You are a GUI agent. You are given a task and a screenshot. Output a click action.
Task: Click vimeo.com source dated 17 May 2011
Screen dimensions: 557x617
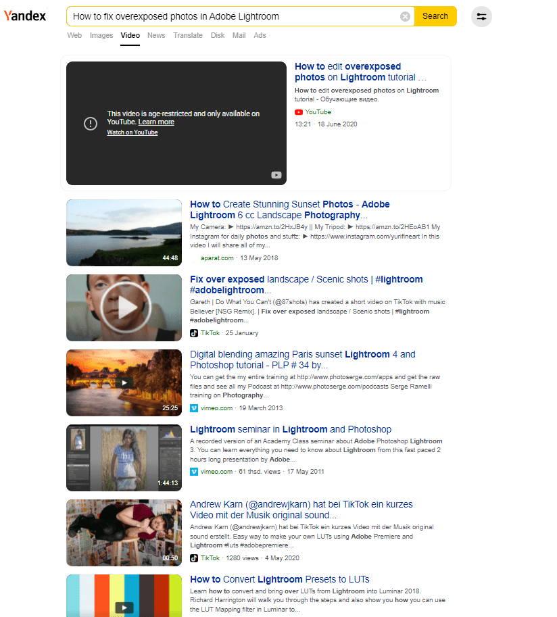pyautogui.click(x=216, y=472)
